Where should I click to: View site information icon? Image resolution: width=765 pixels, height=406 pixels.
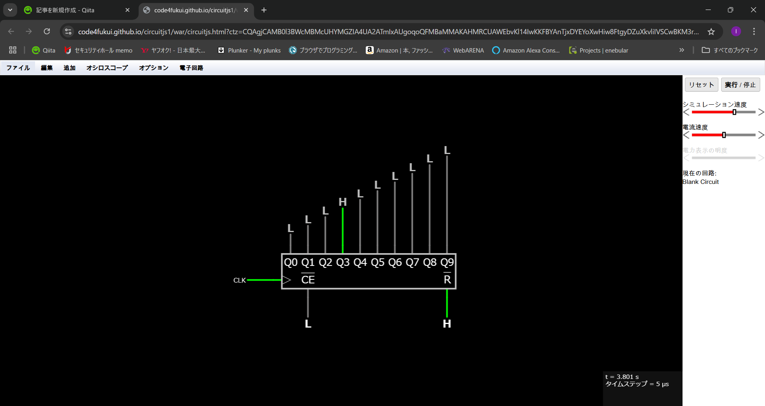pyautogui.click(x=68, y=31)
